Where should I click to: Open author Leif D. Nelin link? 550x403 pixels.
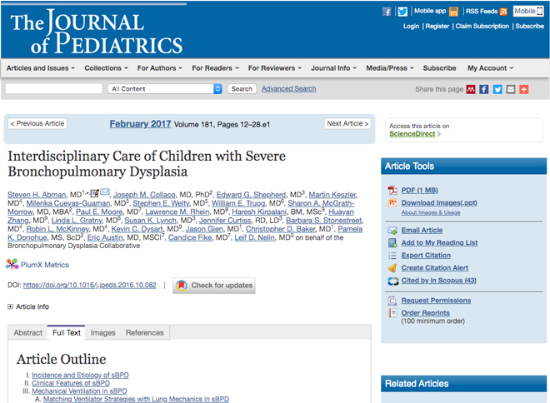[x=254, y=237]
